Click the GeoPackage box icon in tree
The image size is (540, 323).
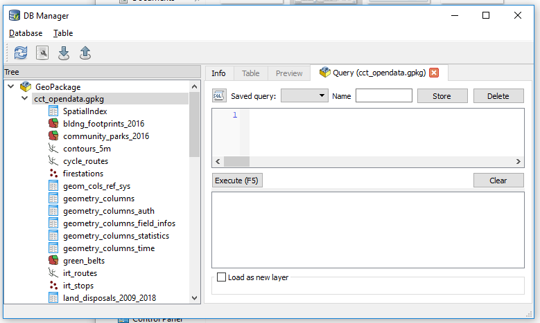pos(26,86)
